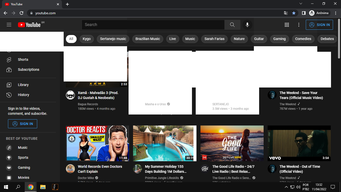Open Windows Start menu

6,187
